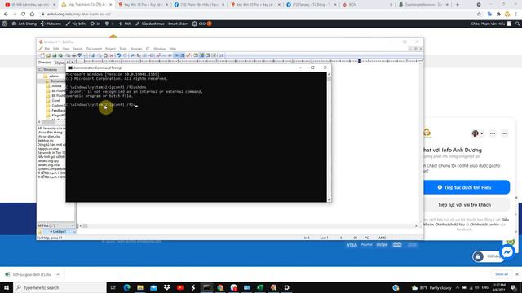The image size is (522, 293).
Task: Open the Search menu in EditPlus
Action: tap(78, 49)
